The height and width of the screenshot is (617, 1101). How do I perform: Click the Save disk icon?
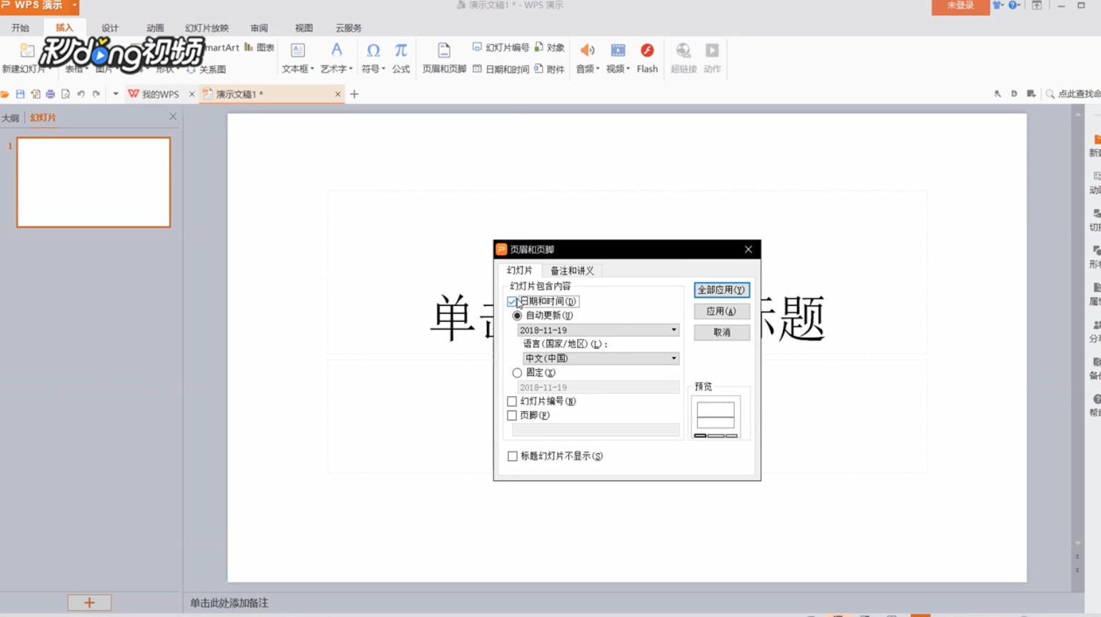coord(20,94)
